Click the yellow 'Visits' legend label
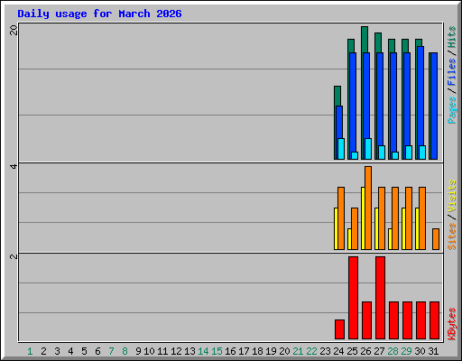Screen dimensions: 462x361 click(x=452, y=197)
